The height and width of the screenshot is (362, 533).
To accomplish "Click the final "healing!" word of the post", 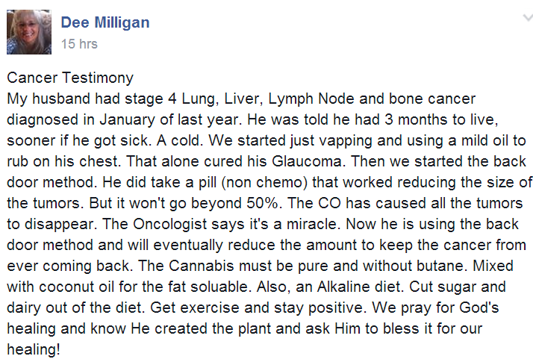I will coord(33,350).
